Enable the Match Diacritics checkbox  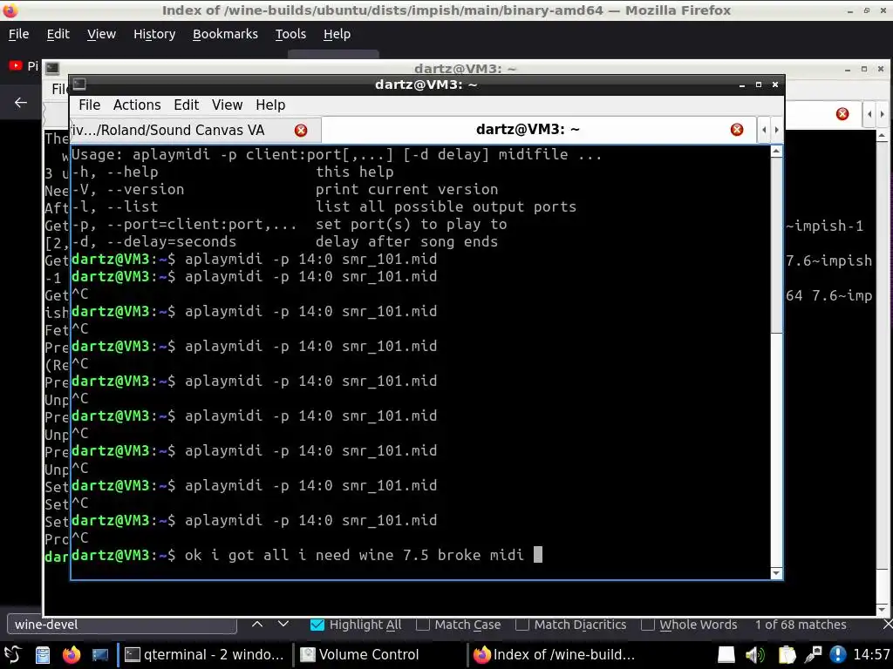[521, 625]
